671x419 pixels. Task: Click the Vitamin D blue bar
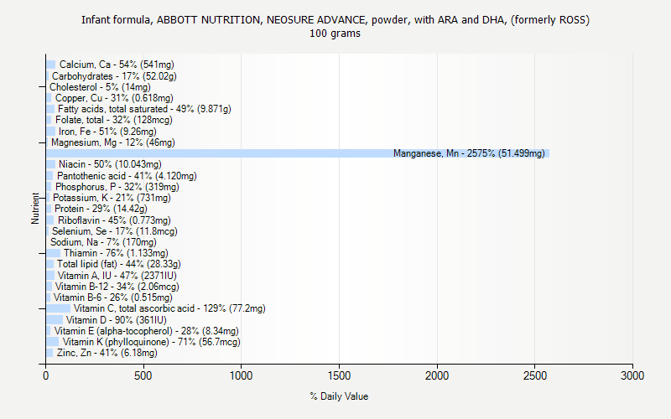tap(55, 320)
